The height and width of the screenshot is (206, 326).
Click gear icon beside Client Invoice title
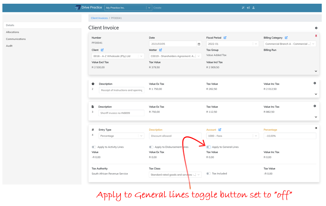316,28
